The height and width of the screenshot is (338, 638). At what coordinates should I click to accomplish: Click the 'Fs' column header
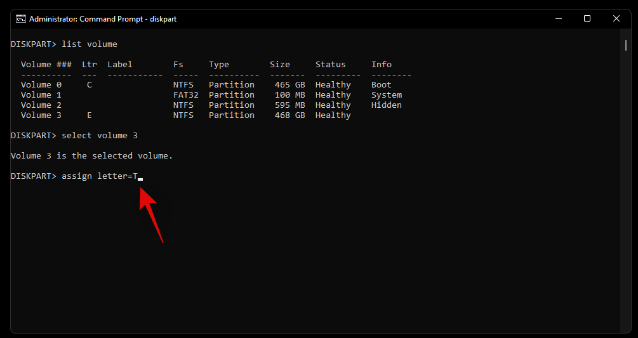pos(178,65)
